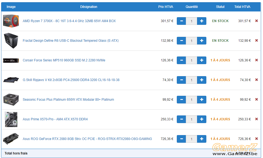
Task: Open AMD Ryzen 7 3700X product link
Action: click(69, 21)
